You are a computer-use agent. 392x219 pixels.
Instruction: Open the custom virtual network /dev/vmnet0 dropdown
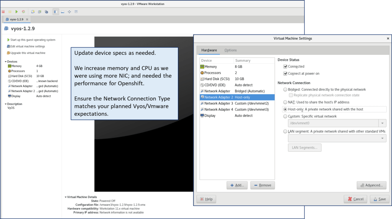point(382,123)
